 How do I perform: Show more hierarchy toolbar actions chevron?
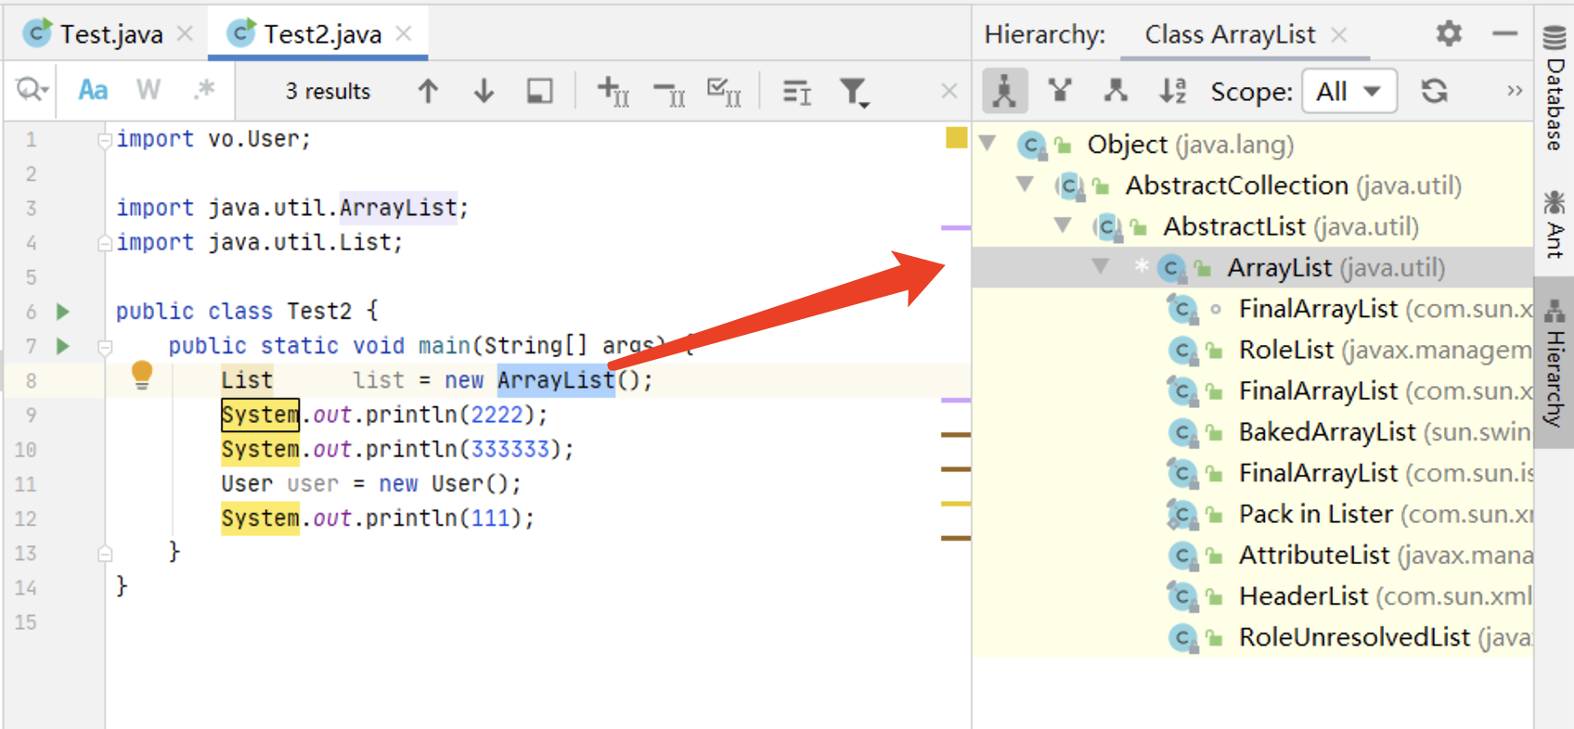tap(1515, 91)
